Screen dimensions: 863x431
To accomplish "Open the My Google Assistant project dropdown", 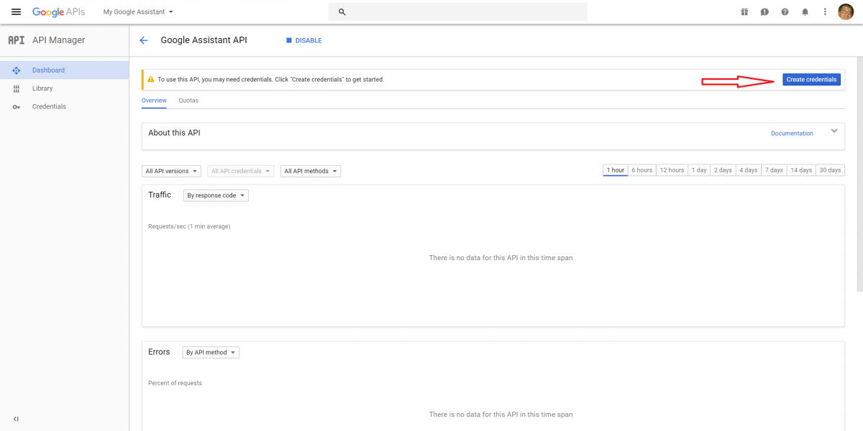I will click(138, 12).
